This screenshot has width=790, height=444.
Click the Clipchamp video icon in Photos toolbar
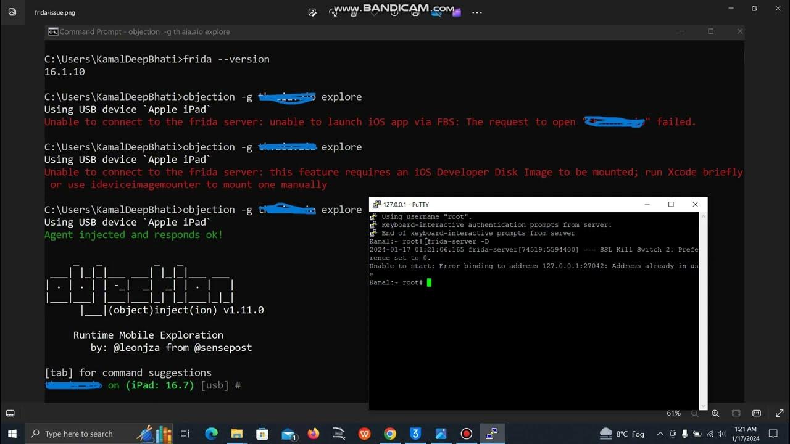click(456, 12)
